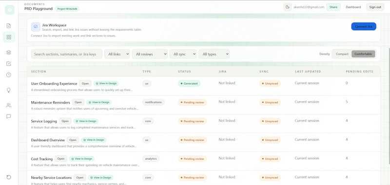Viewport: 390px width, 185px height.
Task: Click the page vertical scrollbar
Action: [389, 106]
